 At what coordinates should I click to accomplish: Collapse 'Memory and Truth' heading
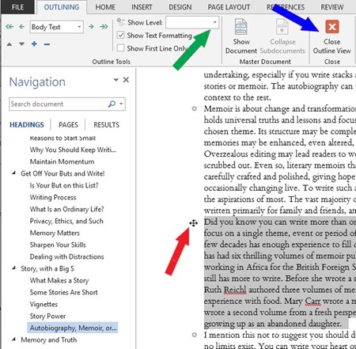tap(13, 340)
